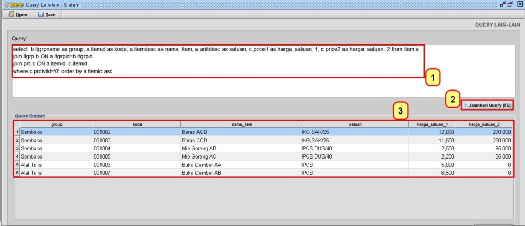Click price cell 2,200

point(432,156)
